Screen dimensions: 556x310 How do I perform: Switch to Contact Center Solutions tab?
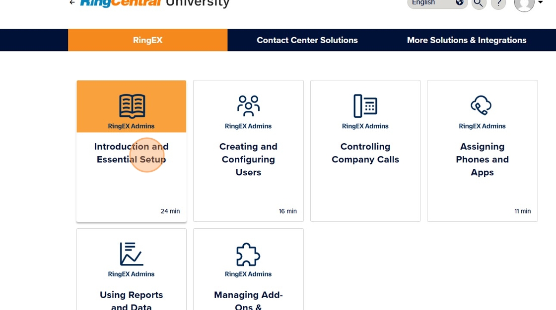pos(307,40)
